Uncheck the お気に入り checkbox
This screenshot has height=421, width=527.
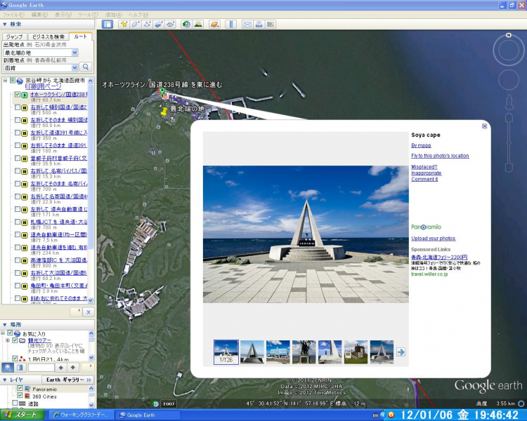point(10,333)
